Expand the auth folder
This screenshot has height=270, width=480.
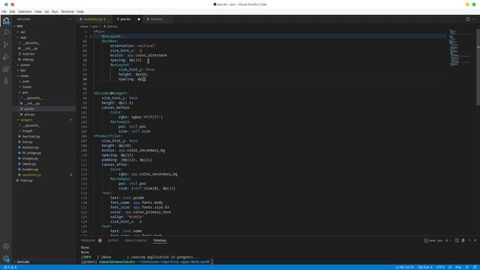(20, 82)
